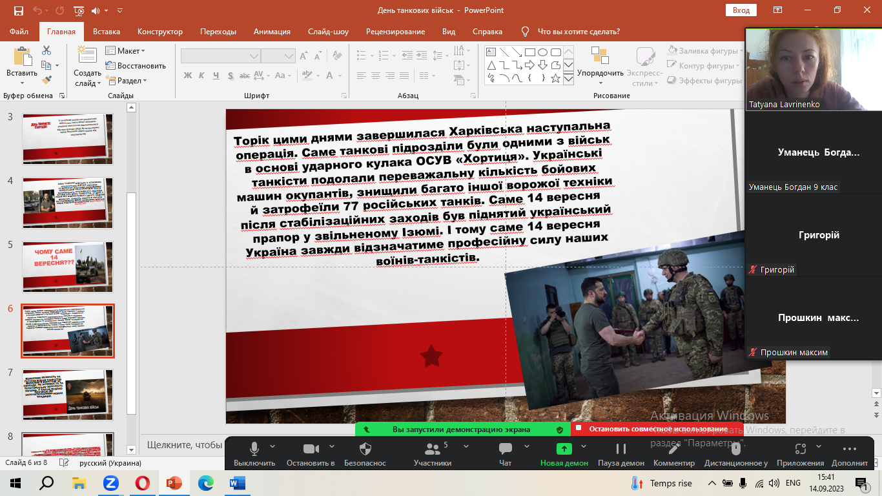Save the presentation with the floppy disk icon

[18, 10]
